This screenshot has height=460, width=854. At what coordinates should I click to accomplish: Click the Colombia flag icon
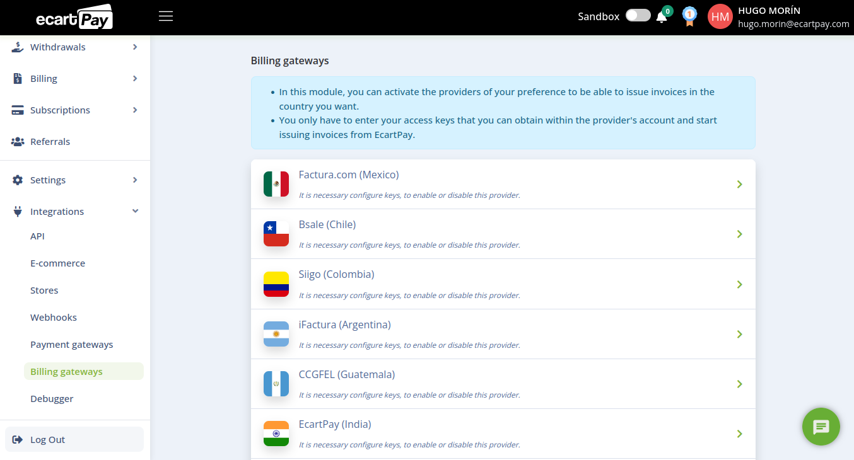pos(276,284)
